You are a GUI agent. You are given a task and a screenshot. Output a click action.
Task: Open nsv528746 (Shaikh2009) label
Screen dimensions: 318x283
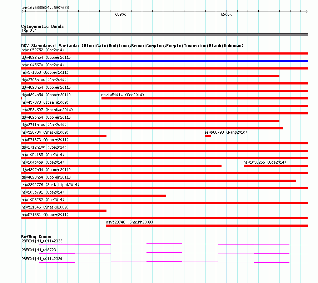click(129, 222)
